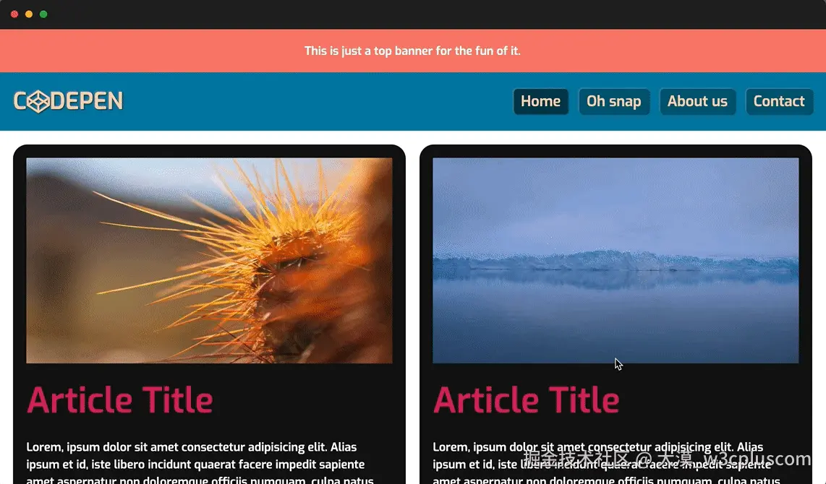Image resolution: width=826 pixels, height=484 pixels.
Task: Select the left card's Article Title heading
Action: pos(119,400)
